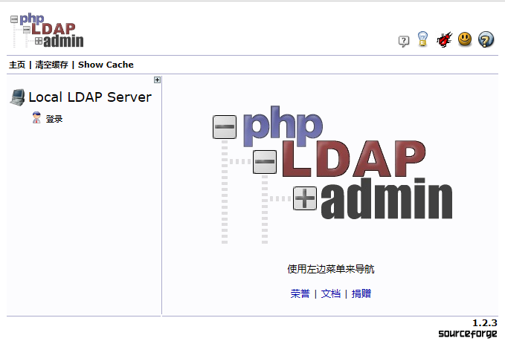This screenshot has height=341, width=505.
Task: Click the 登录 login link
Action: [x=54, y=119]
